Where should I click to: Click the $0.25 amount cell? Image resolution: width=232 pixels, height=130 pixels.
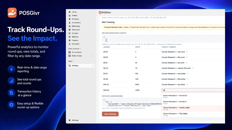pos(106,68)
